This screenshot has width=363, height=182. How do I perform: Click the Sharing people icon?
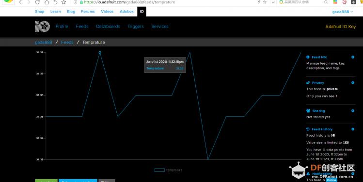click(308, 111)
